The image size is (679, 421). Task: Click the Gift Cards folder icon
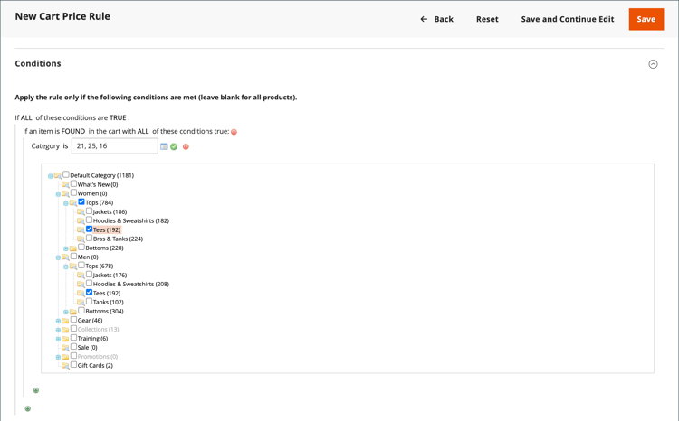tap(65, 366)
